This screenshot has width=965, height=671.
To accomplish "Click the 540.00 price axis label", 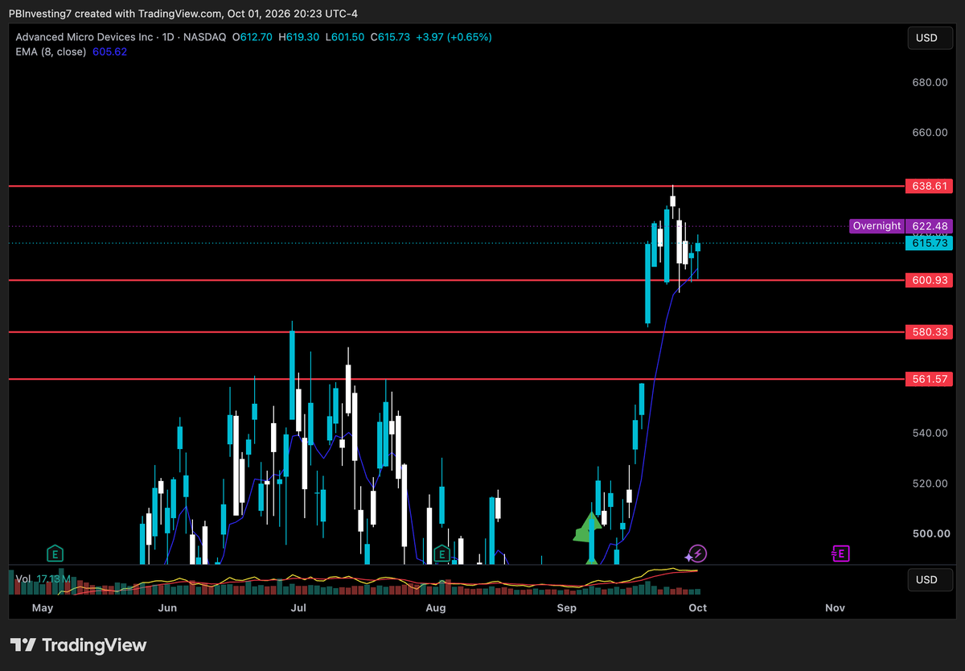I will point(929,433).
